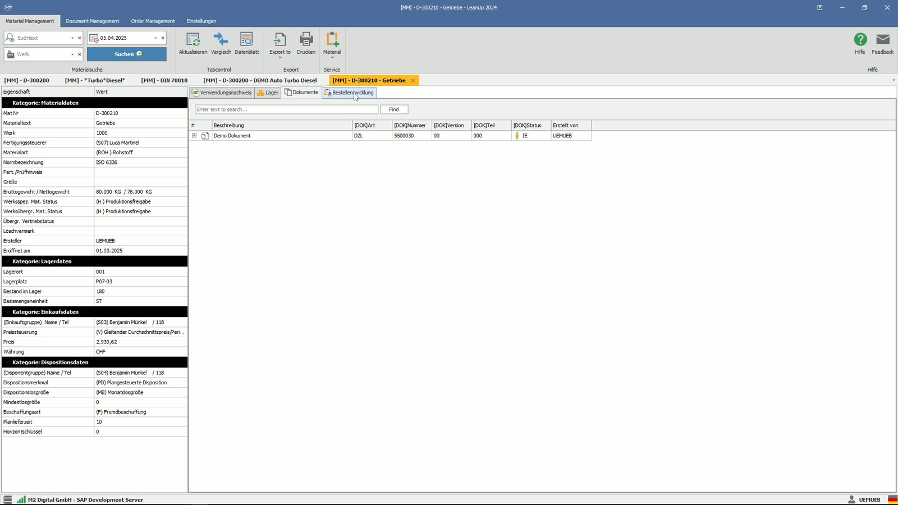The width and height of the screenshot is (898, 505).
Task: Open the [MM] - *Turbo*Diesel* tab
Action: point(95,80)
